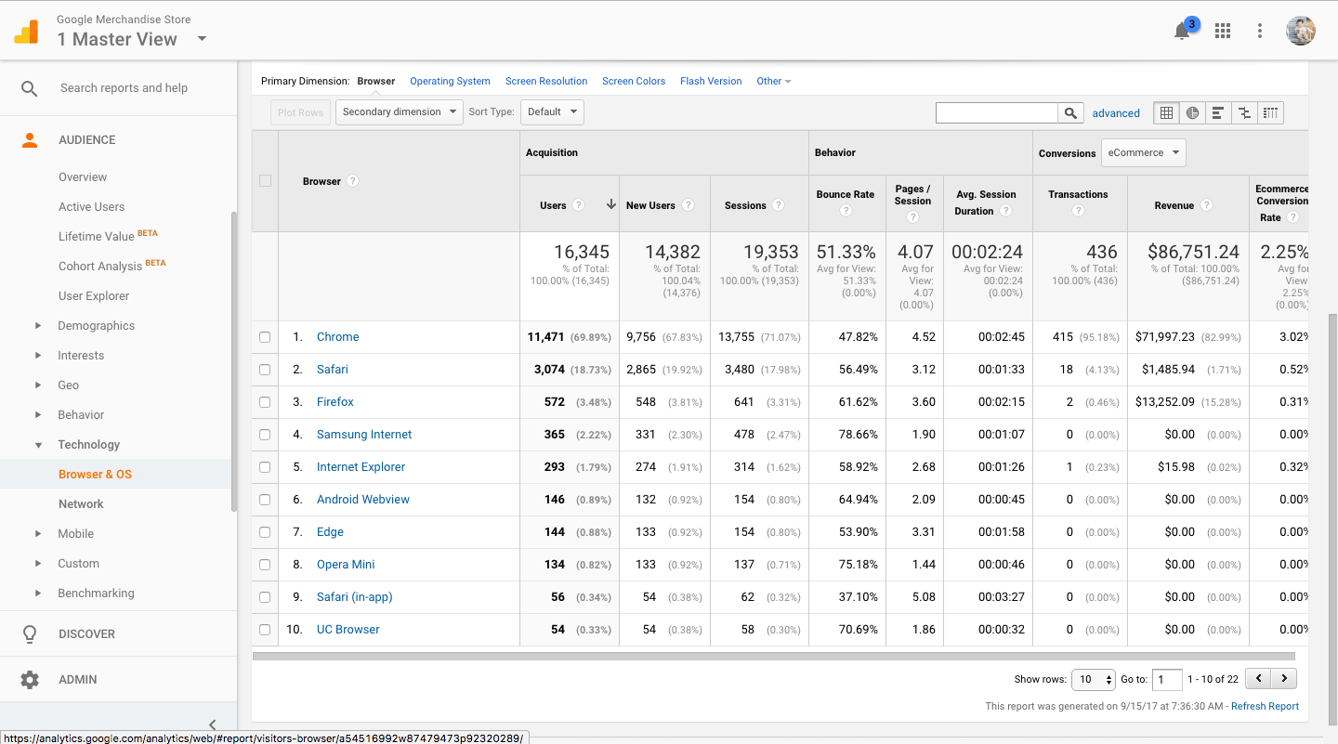Viewport: 1338px width, 744px height.
Task: Go to next page of rows
Action: tap(1284, 679)
